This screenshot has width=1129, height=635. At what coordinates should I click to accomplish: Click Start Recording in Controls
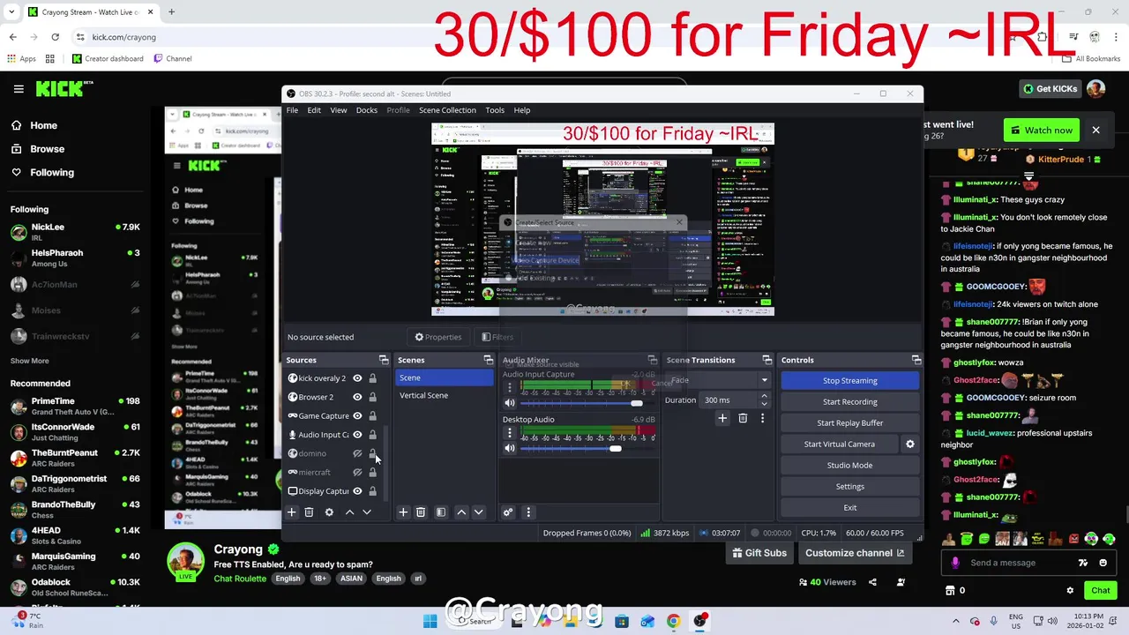click(x=850, y=401)
